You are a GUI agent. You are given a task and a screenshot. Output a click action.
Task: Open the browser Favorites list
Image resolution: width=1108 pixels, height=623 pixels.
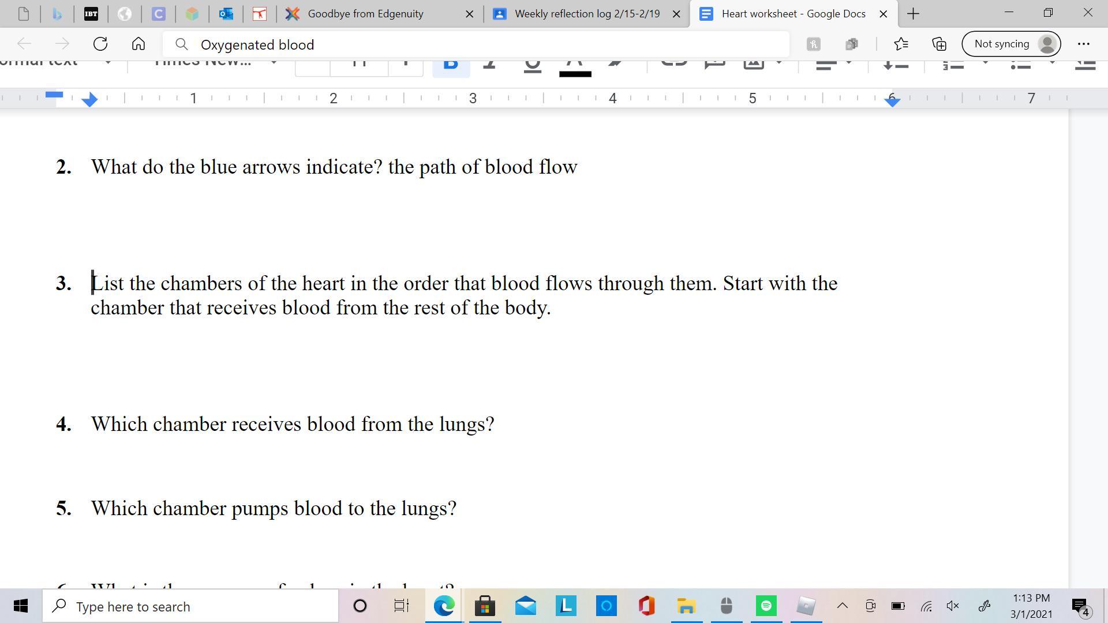point(901,44)
